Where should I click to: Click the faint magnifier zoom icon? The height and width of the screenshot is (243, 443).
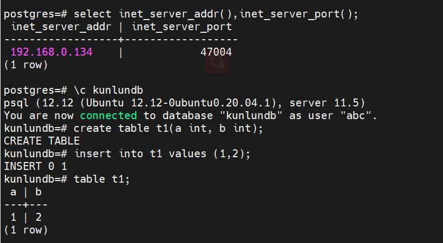(x=217, y=62)
